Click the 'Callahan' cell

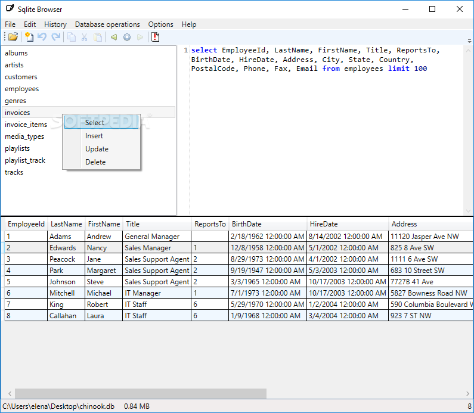pos(66,316)
